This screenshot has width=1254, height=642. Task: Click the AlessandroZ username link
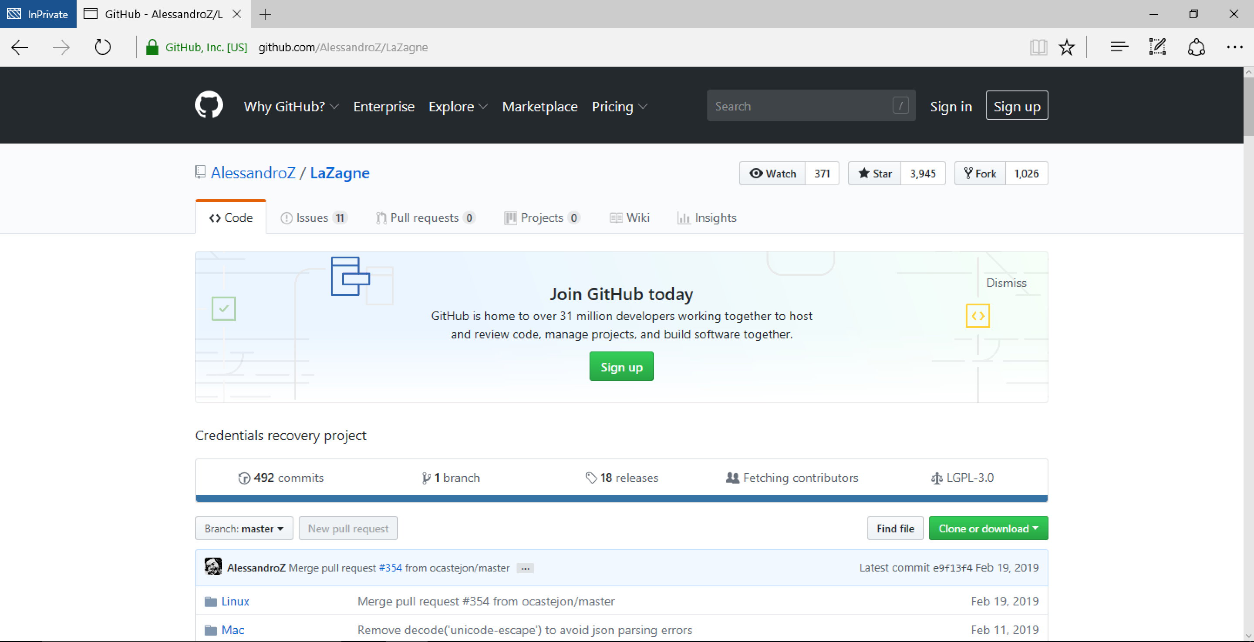point(252,173)
